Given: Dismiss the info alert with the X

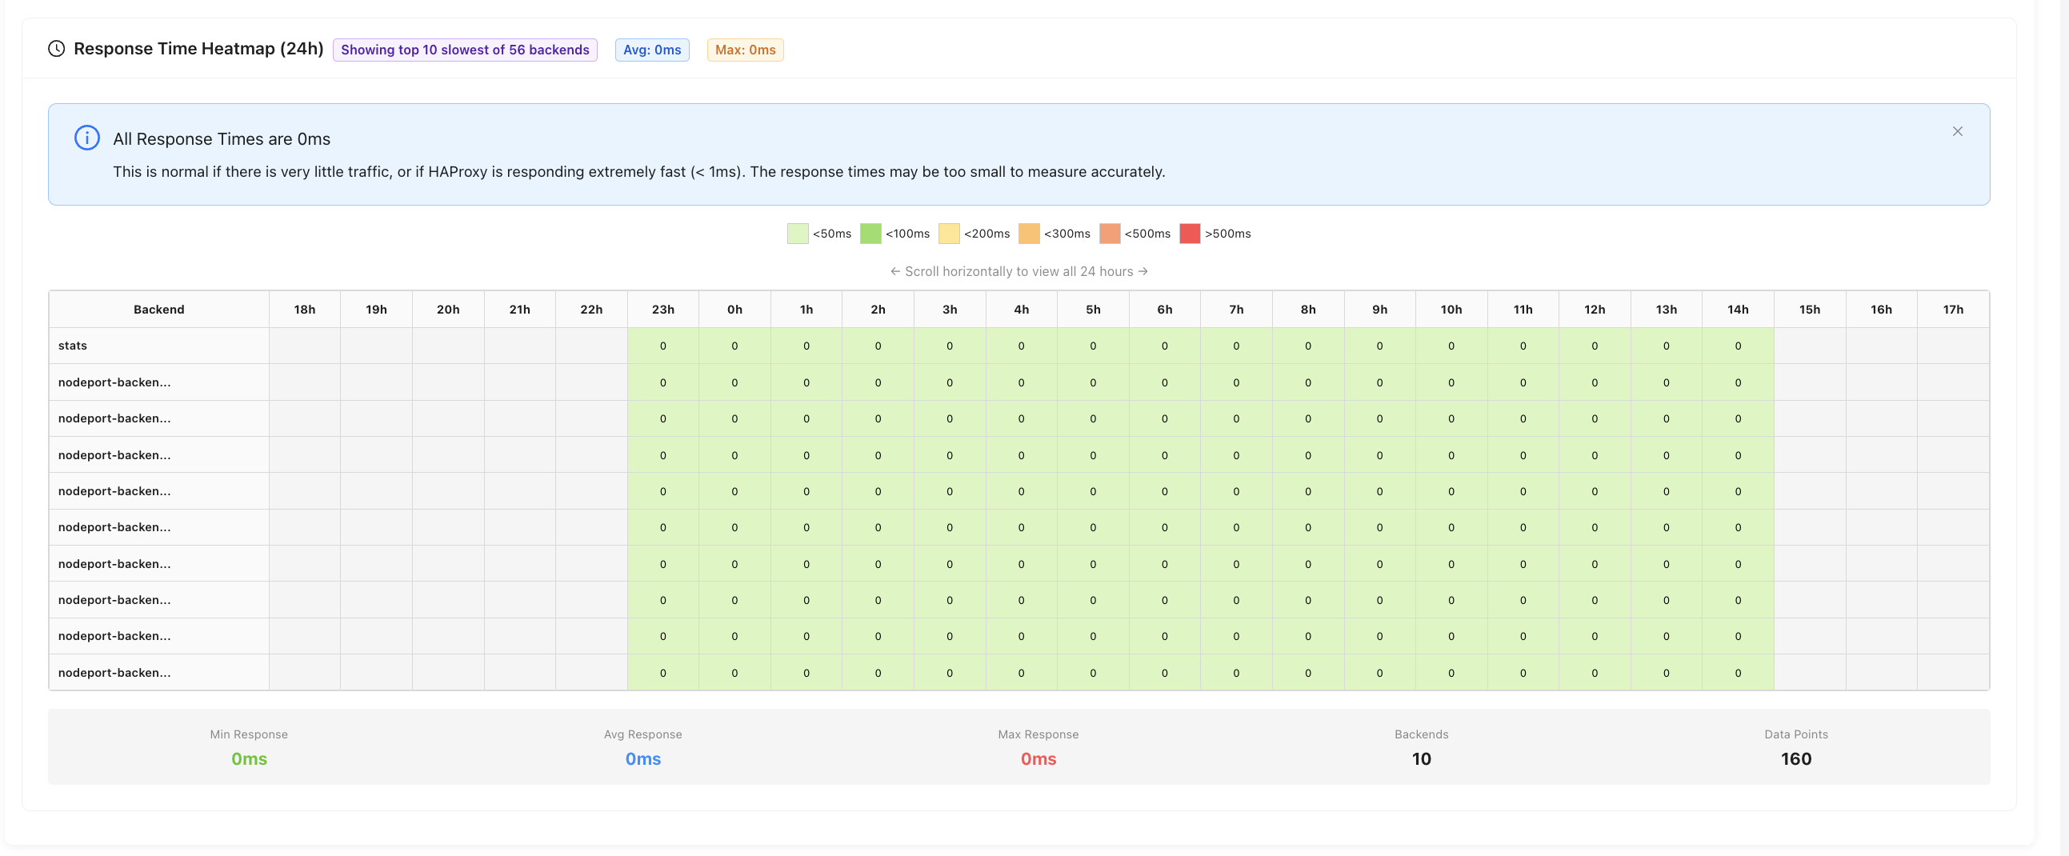Looking at the screenshot, I should tap(1957, 131).
